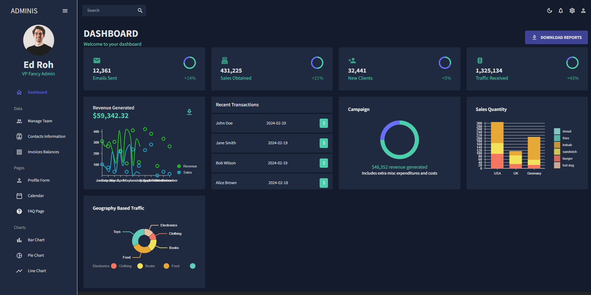Select the Pie Chart icon in sidebar
The image size is (591, 295).
[19, 255]
